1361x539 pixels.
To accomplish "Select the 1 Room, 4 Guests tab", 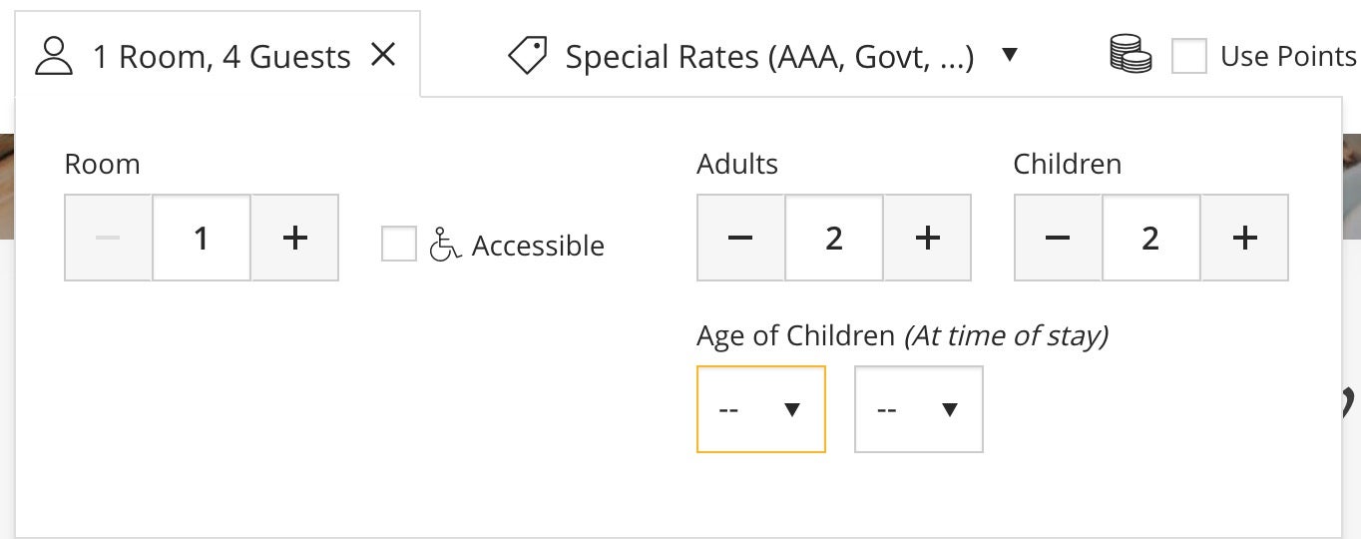I will point(218,55).
